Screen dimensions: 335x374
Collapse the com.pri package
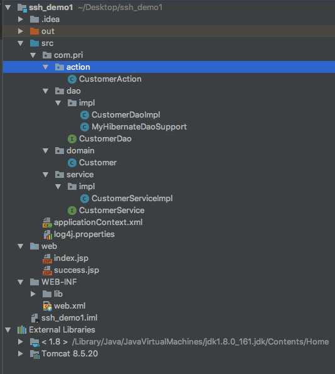[x=33, y=55]
